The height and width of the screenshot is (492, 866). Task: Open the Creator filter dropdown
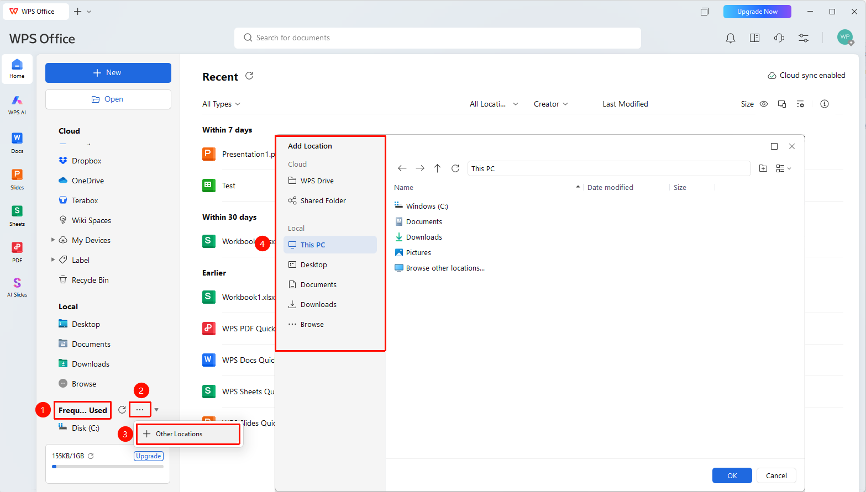pos(551,104)
